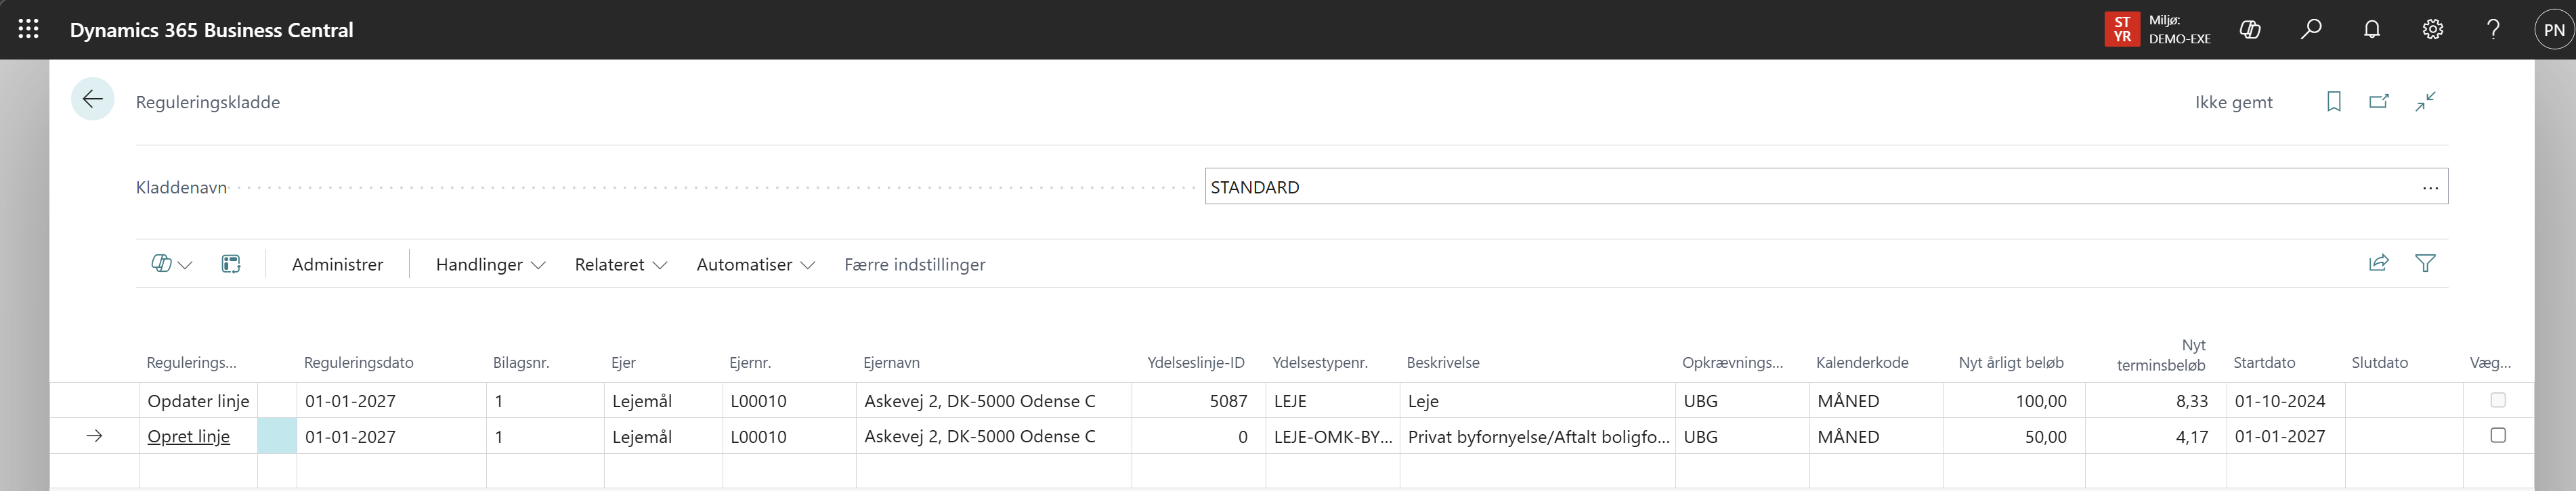
Task: Open the settings gear
Action: [2433, 30]
